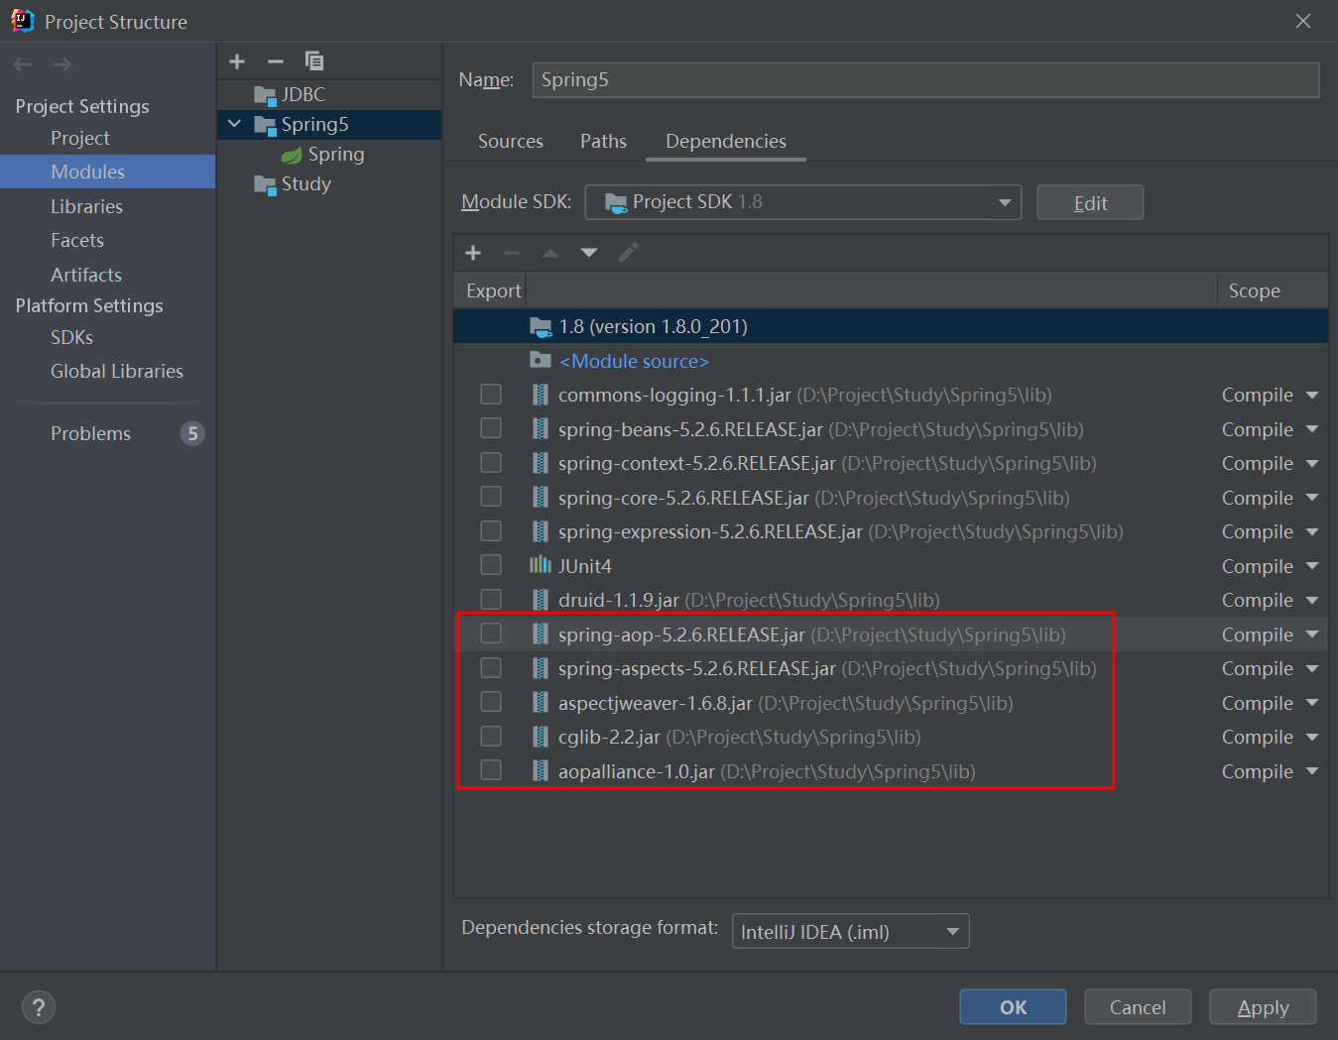Click the IntelliJ IDEA logo in the title bar
This screenshot has width=1338, height=1040.
(23, 21)
